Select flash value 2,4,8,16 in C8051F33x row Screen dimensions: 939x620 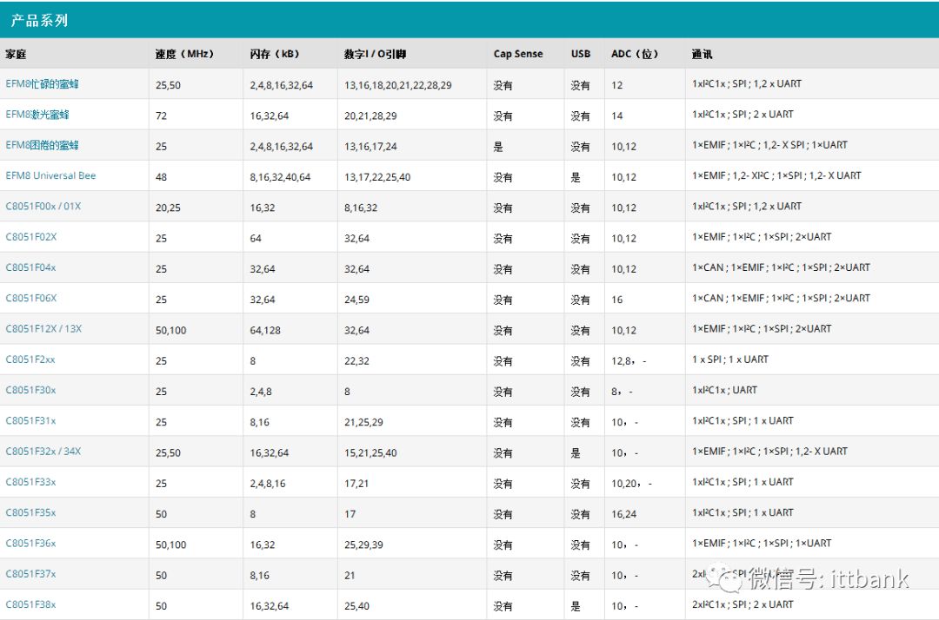268,483
